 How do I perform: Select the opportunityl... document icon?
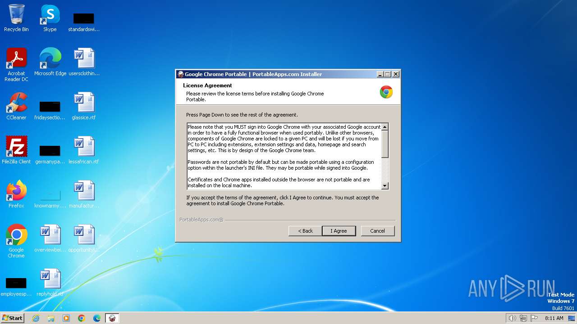click(x=84, y=238)
